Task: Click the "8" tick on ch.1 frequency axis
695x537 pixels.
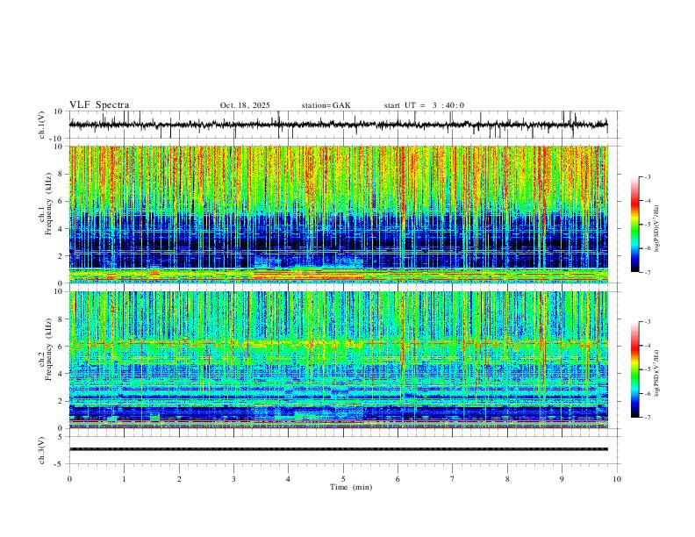Action: pyautogui.click(x=61, y=174)
